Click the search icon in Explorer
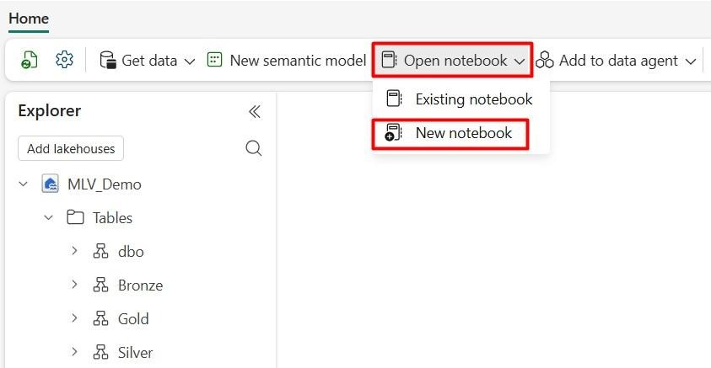 tap(253, 148)
